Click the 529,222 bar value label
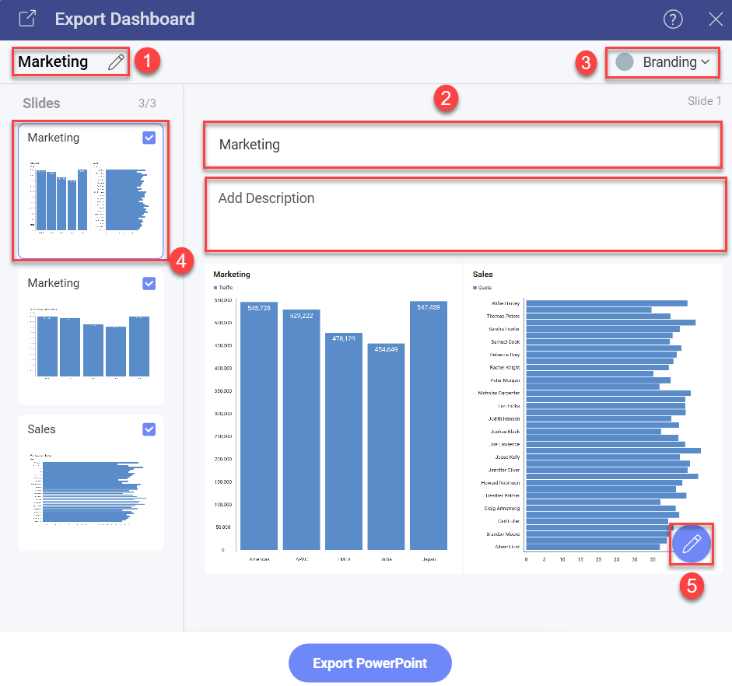 tap(301, 316)
